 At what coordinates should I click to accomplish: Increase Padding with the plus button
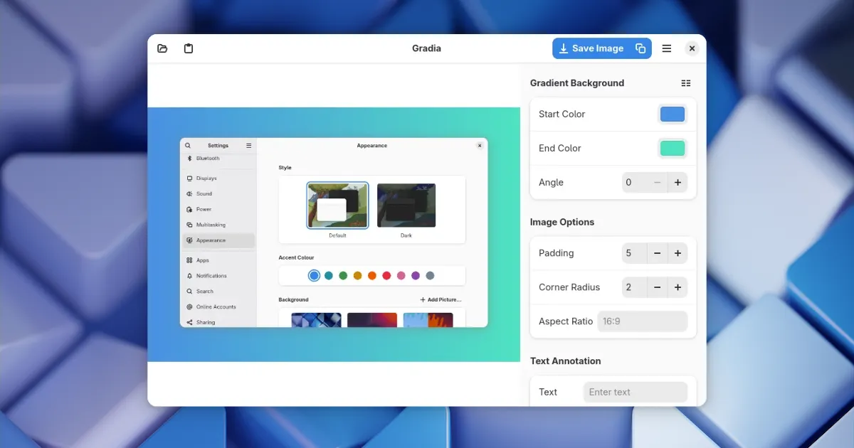pos(678,253)
